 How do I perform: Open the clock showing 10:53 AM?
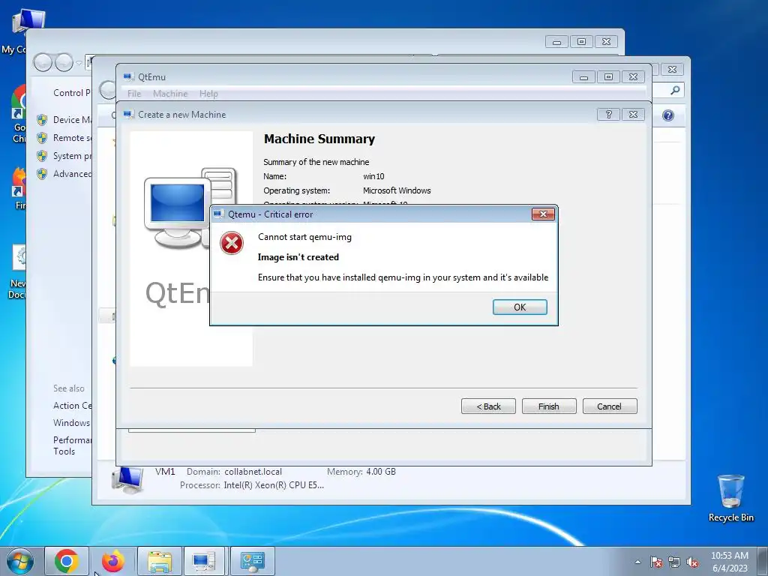(729, 562)
